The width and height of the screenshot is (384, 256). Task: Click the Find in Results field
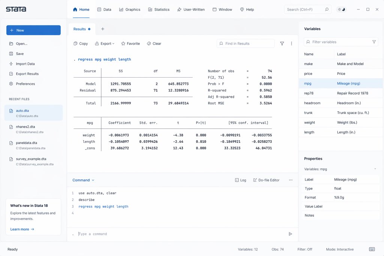pos(245,43)
